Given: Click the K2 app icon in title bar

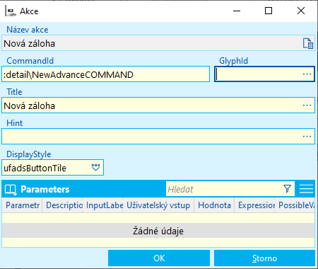Looking at the screenshot, I should click(x=11, y=11).
